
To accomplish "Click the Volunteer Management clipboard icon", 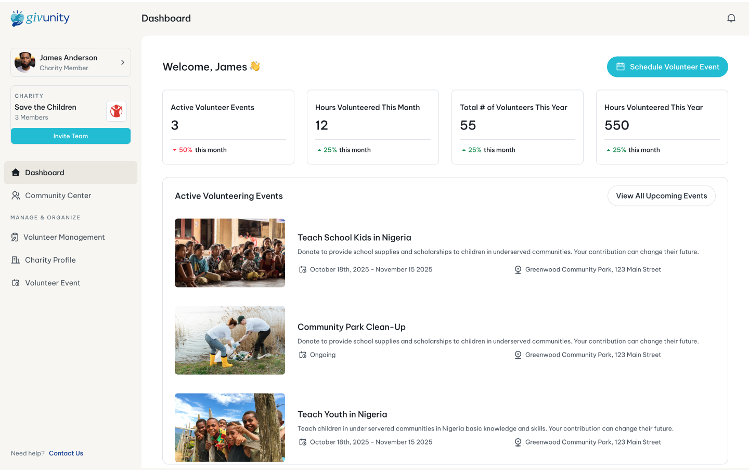I will coord(15,237).
